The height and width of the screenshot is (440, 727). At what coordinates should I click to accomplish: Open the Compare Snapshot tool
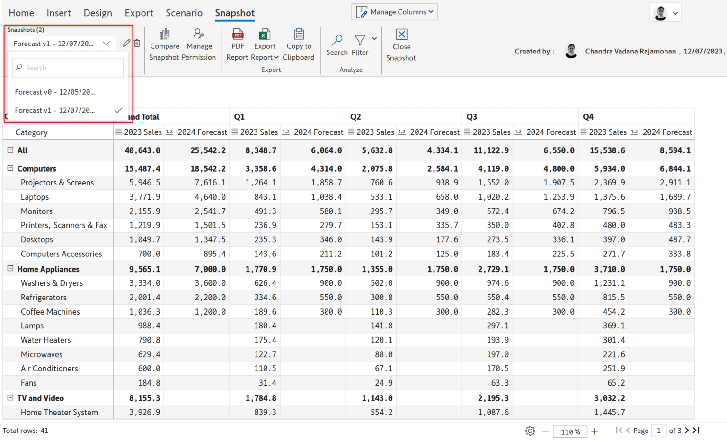tap(164, 45)
